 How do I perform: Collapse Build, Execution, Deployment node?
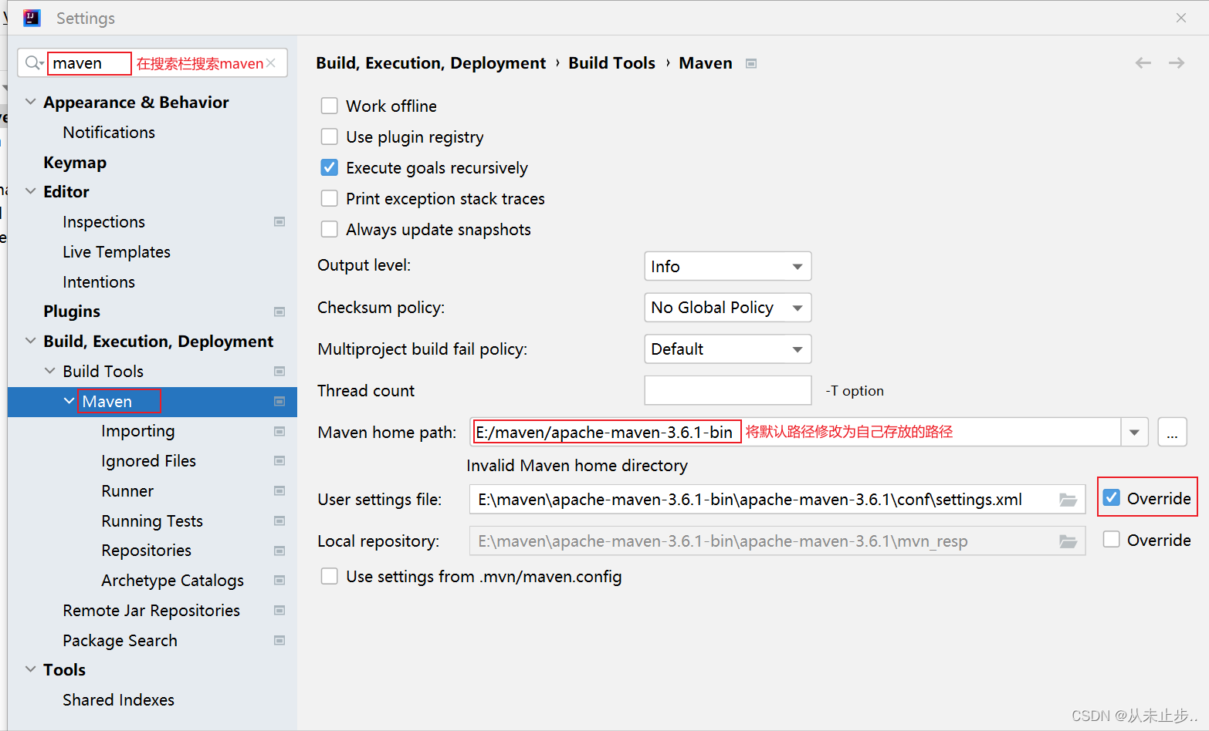pyautogui.click(x=31, y=341)
